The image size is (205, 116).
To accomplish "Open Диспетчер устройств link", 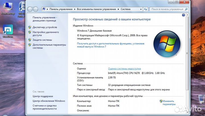I will point(45,27).
